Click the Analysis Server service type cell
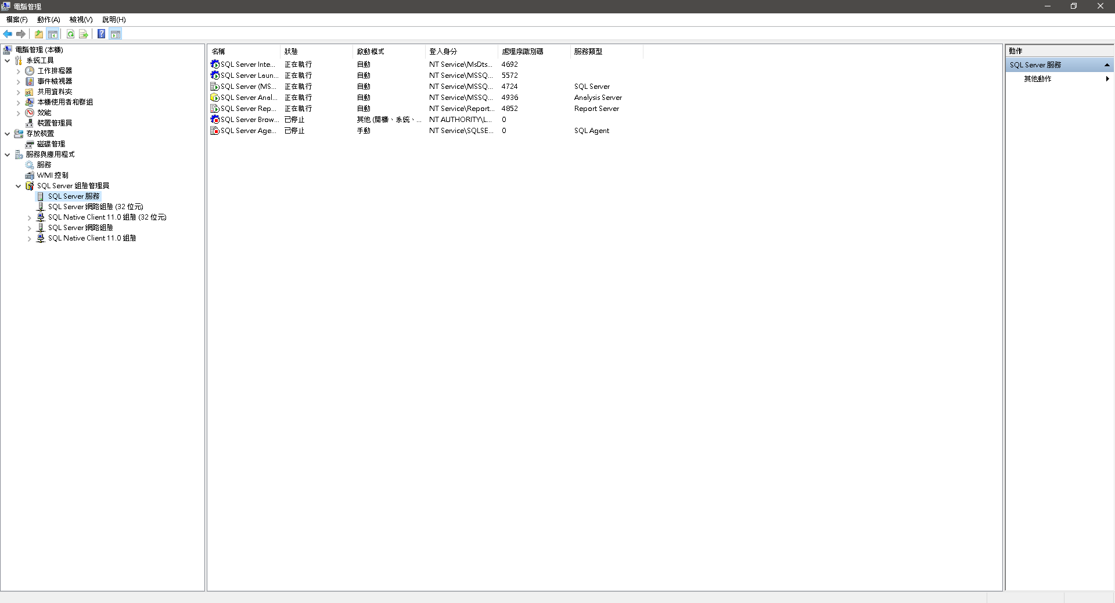Screen dimensions: 1115x603 (x=598, y=98)
